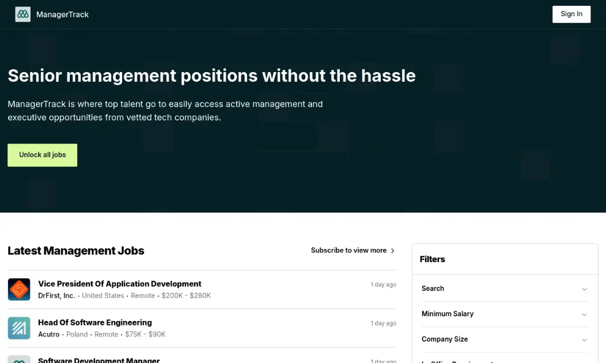Click the DrFirst, Inc. orange company logo

click(19, 289)
